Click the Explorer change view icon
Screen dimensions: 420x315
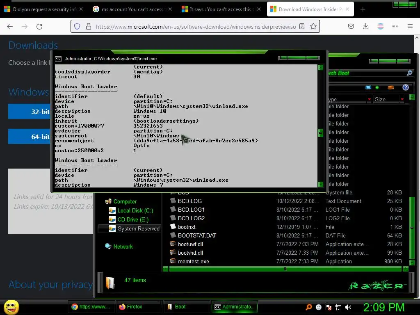pos(368,87)
